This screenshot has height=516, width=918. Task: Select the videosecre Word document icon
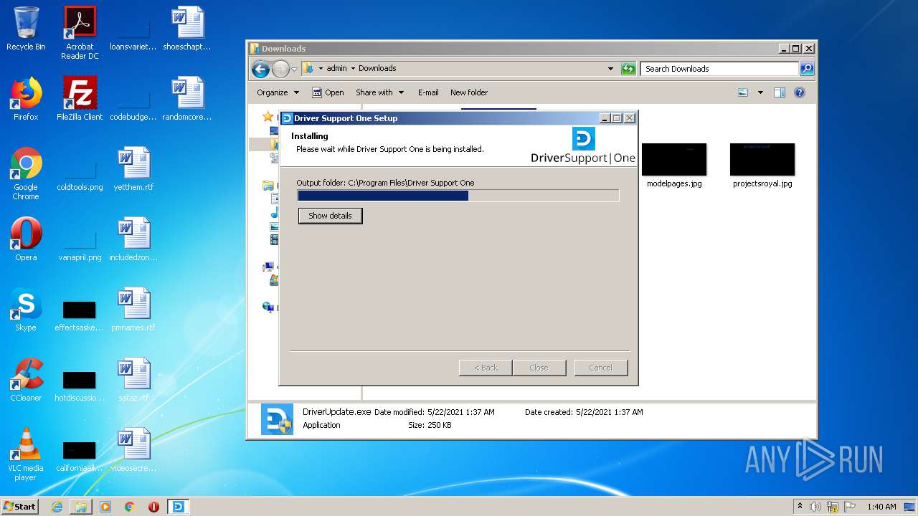133,450
